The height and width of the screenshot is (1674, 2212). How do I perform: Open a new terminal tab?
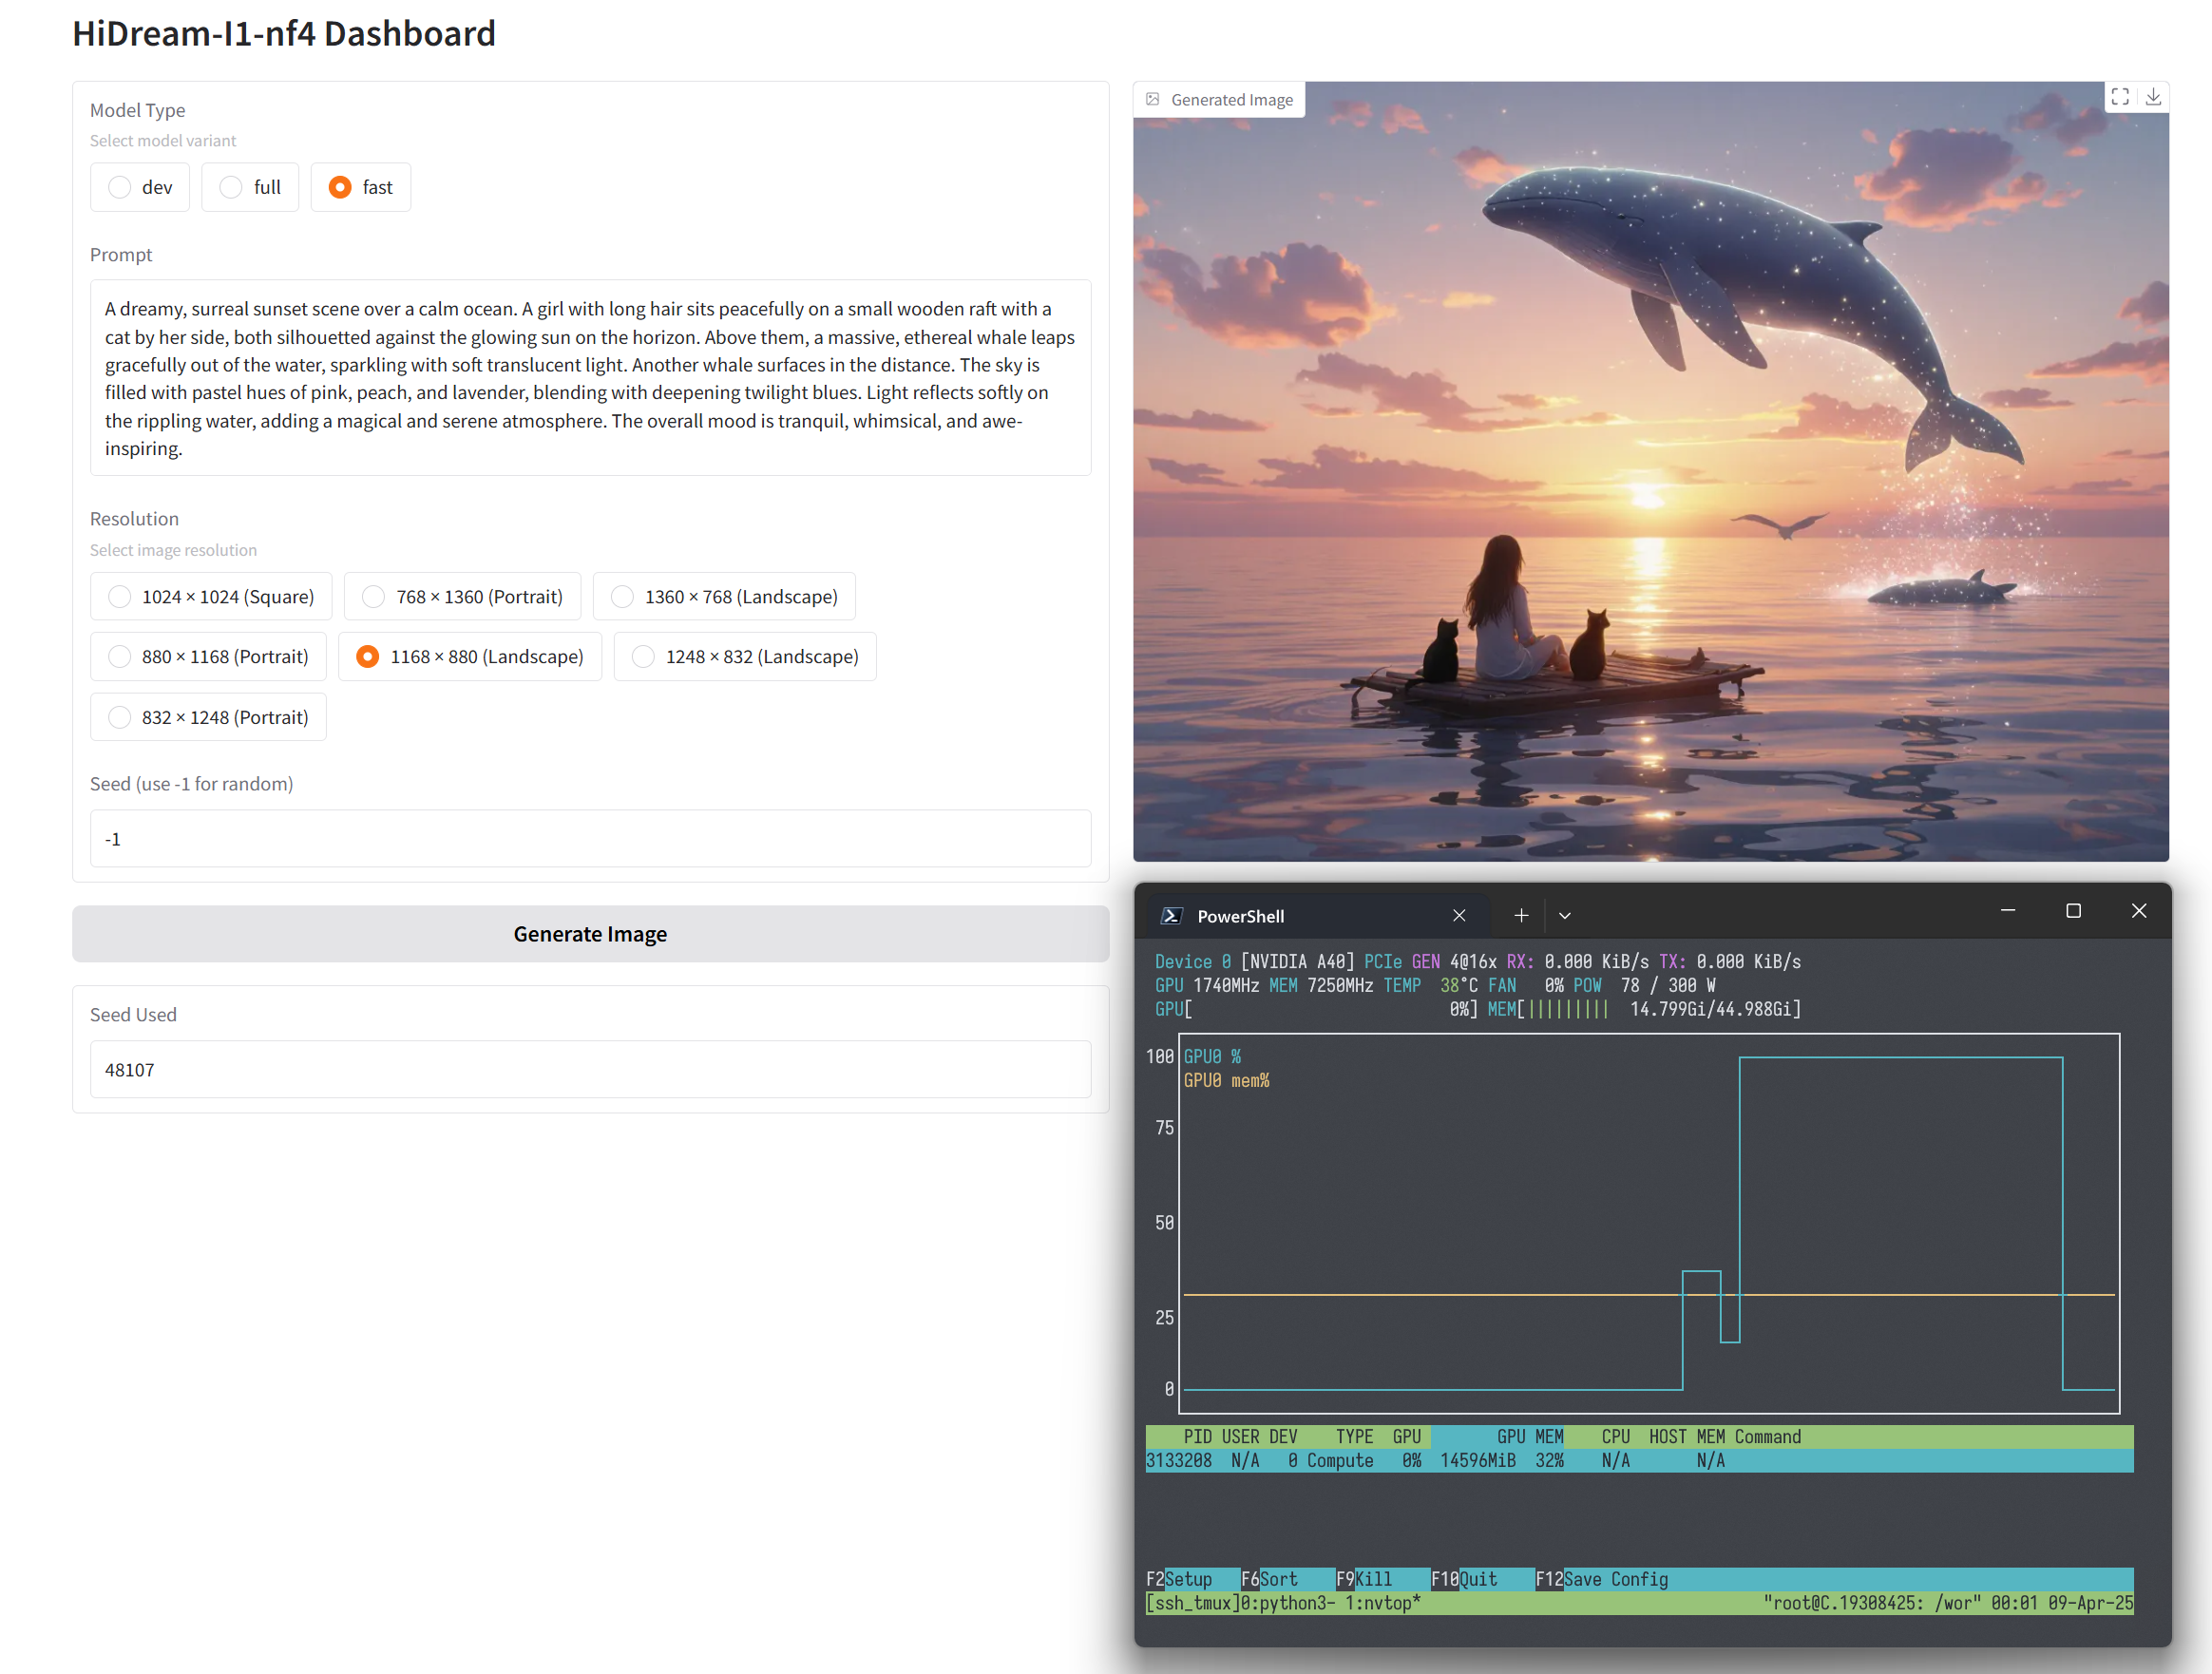(x=1521, y=916)
